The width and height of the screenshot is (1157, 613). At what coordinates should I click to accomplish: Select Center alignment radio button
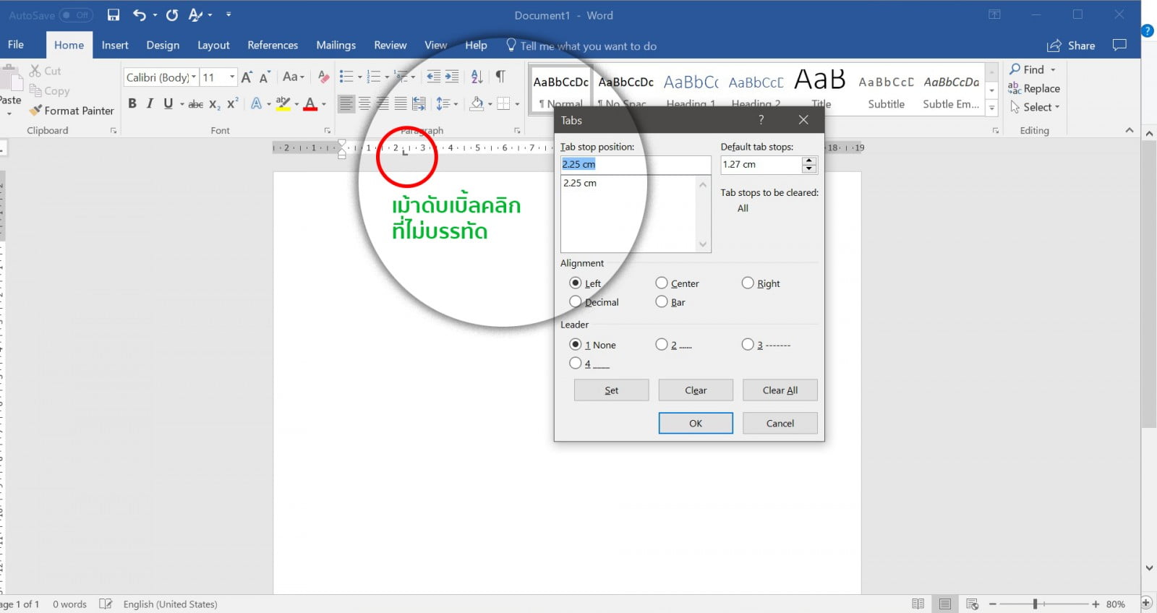[662, 283]
